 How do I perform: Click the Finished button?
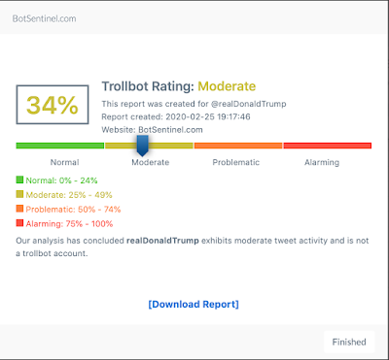(349, 342)
